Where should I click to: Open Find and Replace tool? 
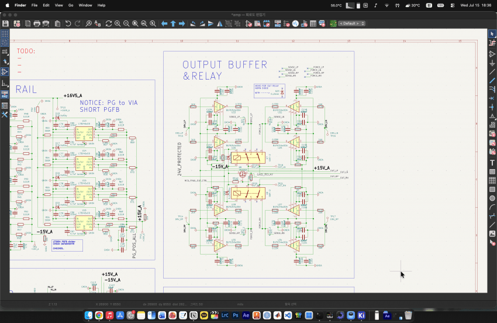pos(98,23)
